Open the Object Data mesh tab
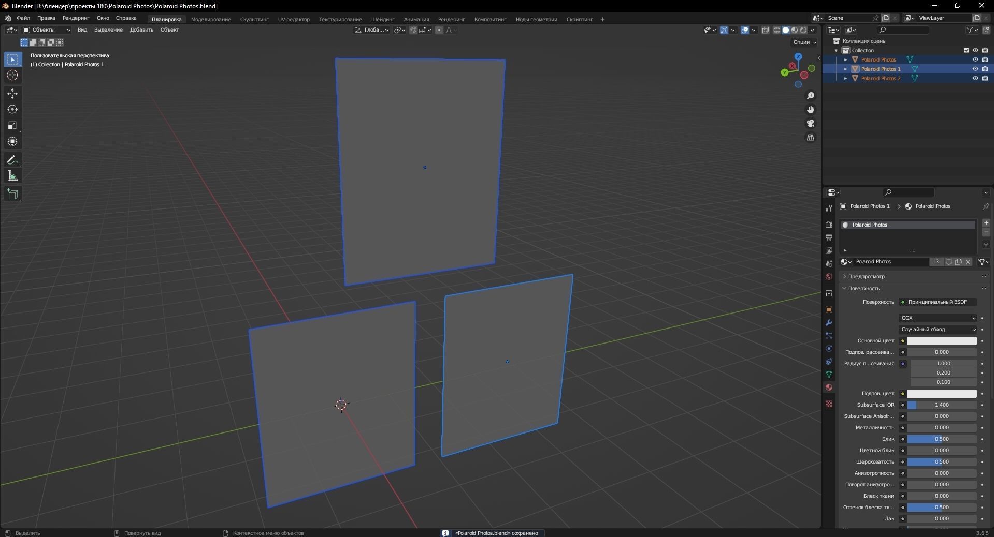Screen dimensions: 994x537 [x=829, y=374]
